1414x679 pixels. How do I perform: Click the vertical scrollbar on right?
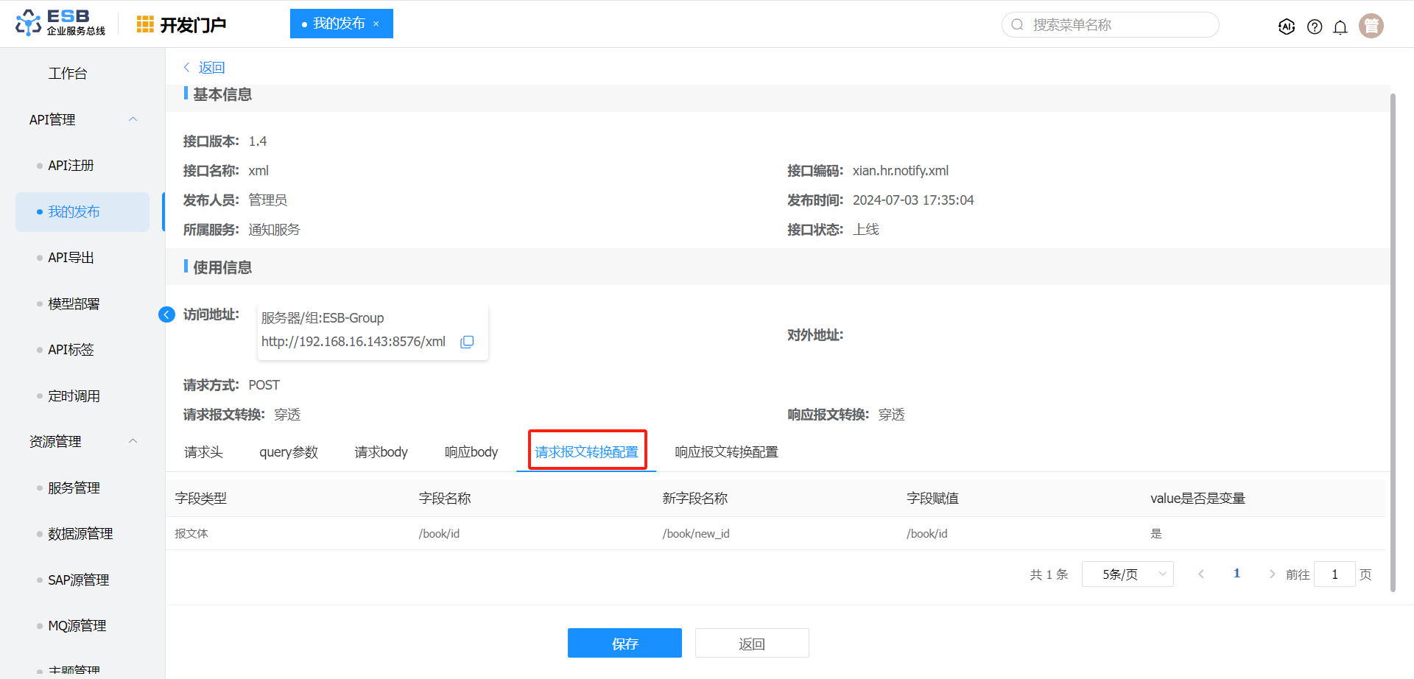pyautogui.click(x=1392, y=339)
